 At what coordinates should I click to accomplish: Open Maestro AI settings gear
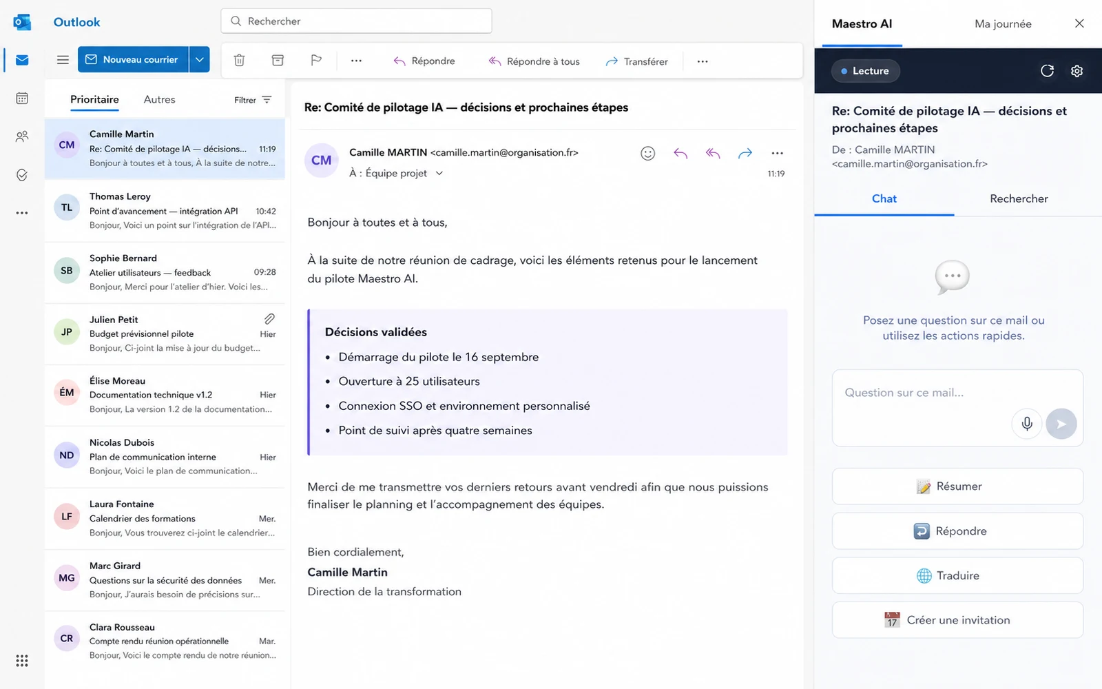tap(1077, 71)
